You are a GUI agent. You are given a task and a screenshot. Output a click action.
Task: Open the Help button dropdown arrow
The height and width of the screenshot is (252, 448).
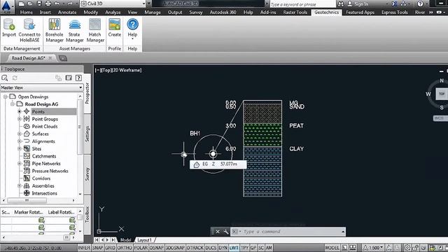coord(132,39)
